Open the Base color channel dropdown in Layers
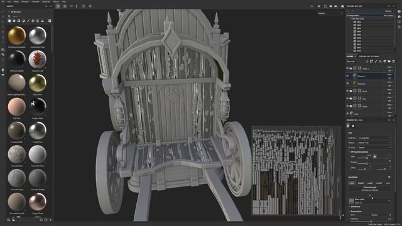The width and height of the screenshot is (402, 226). [353, 62]
